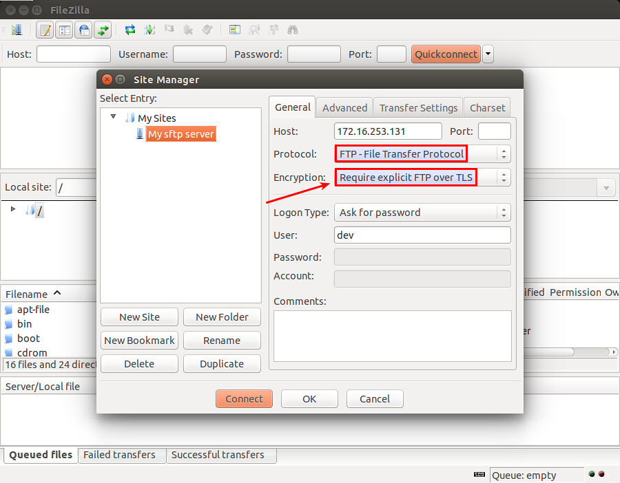Open Quickconnect history dropdown arrow
The height and width of the screenshot is (483, 620).
click(488, 54)
